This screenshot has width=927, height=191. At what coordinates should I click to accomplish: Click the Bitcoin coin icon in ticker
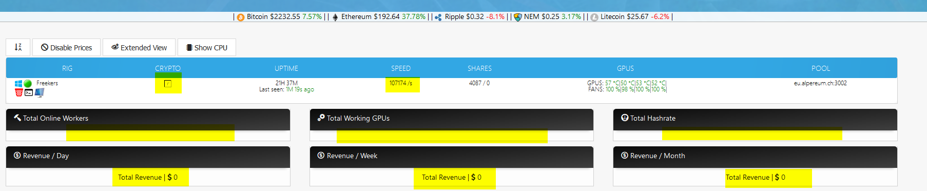pyautogui.click(x=241, y=17)
